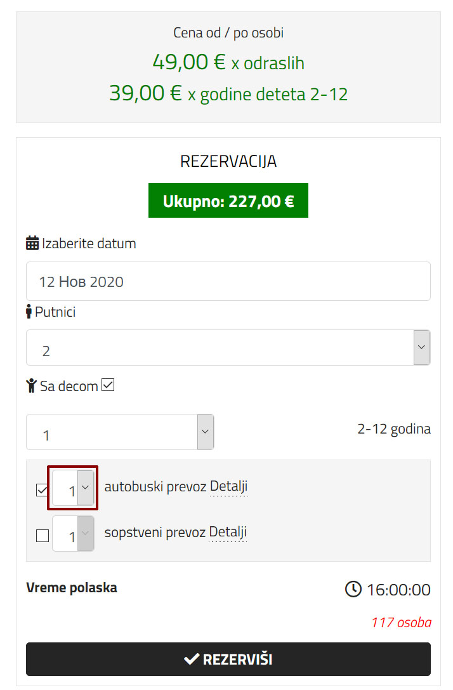Click the 49,00 € adult price

[189, 62]
